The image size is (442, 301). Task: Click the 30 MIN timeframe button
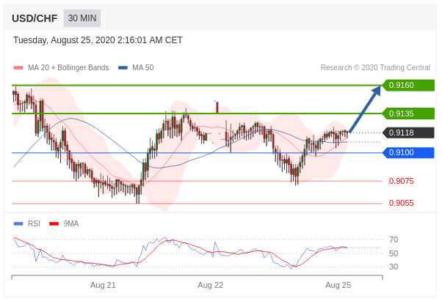[82, 18]
